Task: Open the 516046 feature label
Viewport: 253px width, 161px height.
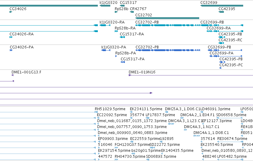Action: (105, 145)
